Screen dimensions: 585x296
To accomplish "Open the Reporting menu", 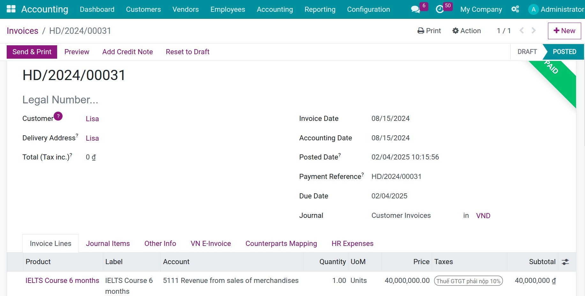I will click(x=320, y=9).
